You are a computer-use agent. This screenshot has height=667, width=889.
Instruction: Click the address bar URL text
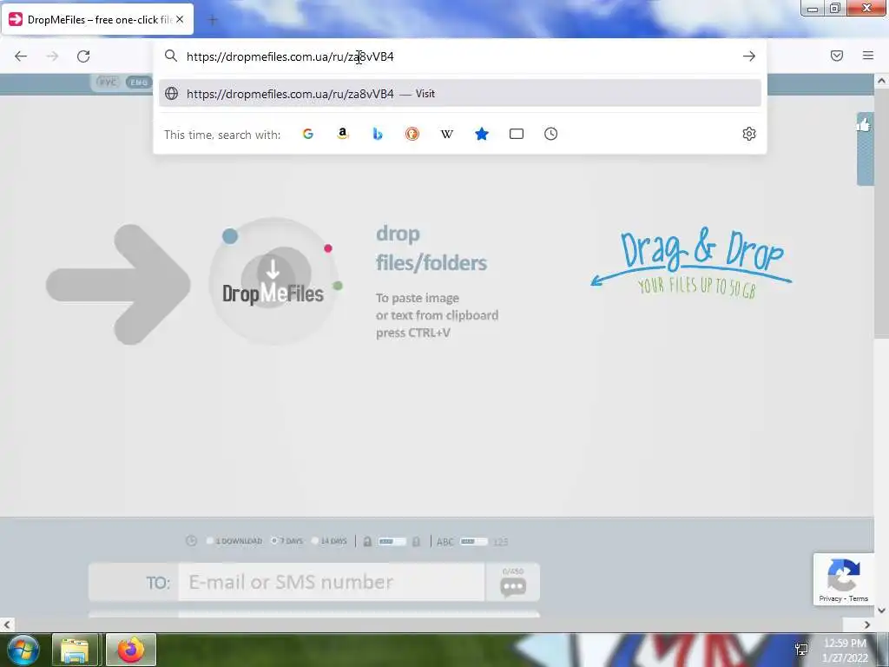click(290, 56)
